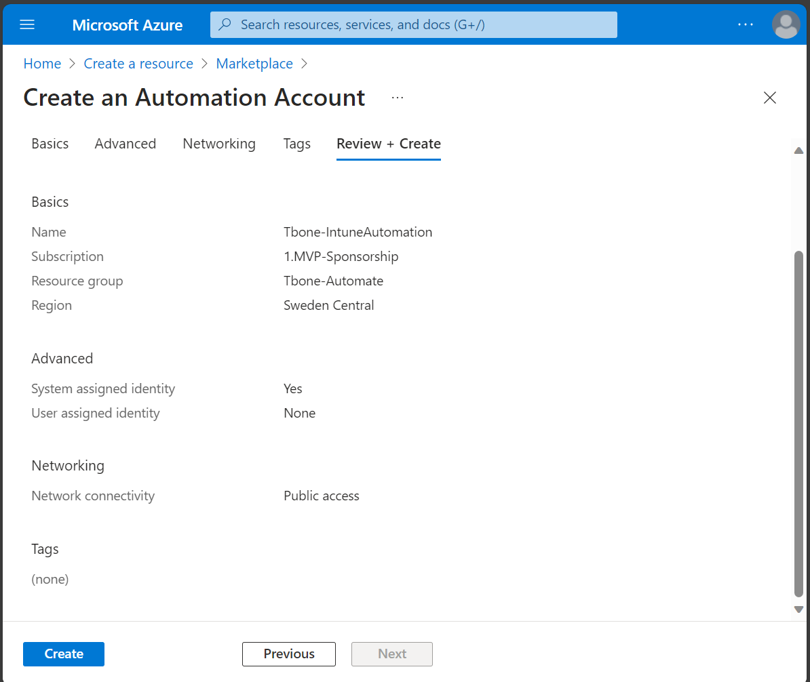Click the Create button
Screen dimensions: 810x682
[x=63, y=654]
